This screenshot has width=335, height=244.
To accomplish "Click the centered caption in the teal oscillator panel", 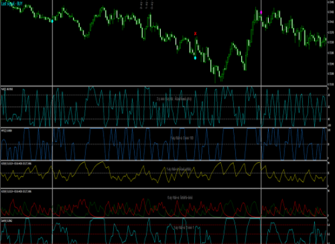I will 174,99.
